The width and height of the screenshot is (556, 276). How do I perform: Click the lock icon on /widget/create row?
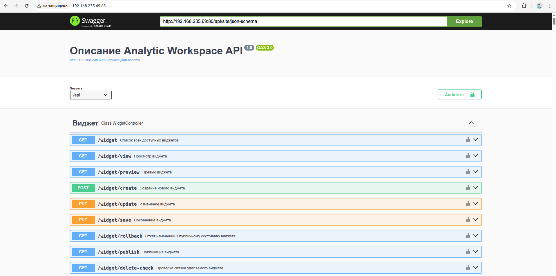468,188
